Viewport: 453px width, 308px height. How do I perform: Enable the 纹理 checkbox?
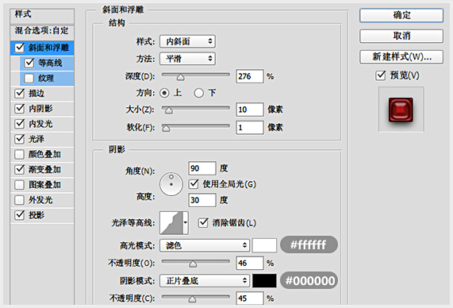pos(29,78)
